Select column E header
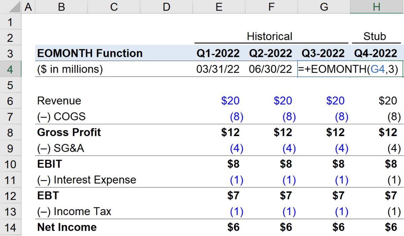This screenshot has height=236, width=404. [x=218, y=6]
